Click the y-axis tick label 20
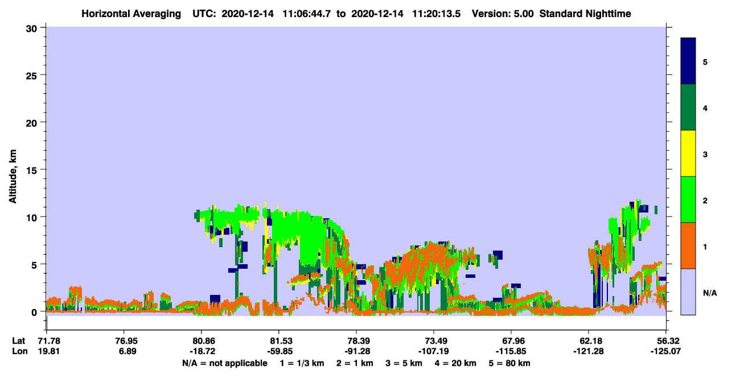 (x=32, y=122)
